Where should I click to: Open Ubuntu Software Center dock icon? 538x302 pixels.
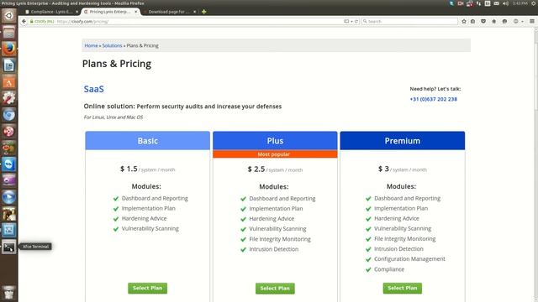point(9,81)
